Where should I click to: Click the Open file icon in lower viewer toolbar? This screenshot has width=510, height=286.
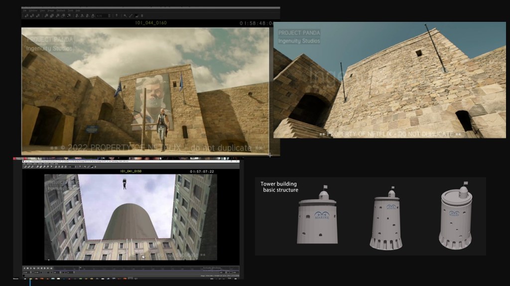[x=25, y=166]
